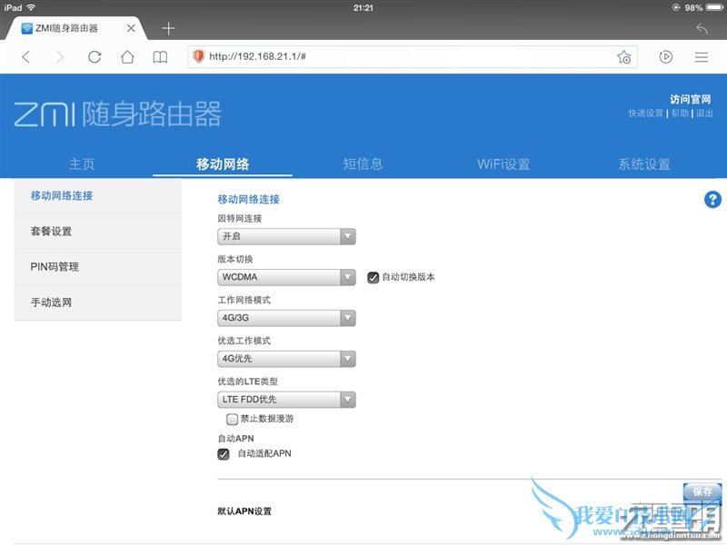Add page to favorites with star icon

(x=624, y=57)
